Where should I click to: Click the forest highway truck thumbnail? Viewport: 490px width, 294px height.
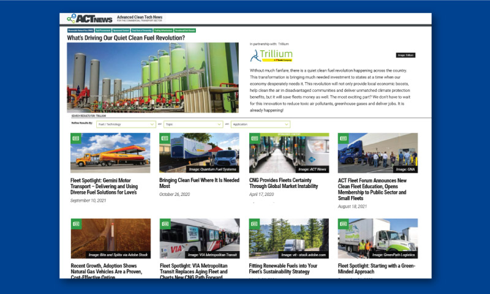[288, 238]
